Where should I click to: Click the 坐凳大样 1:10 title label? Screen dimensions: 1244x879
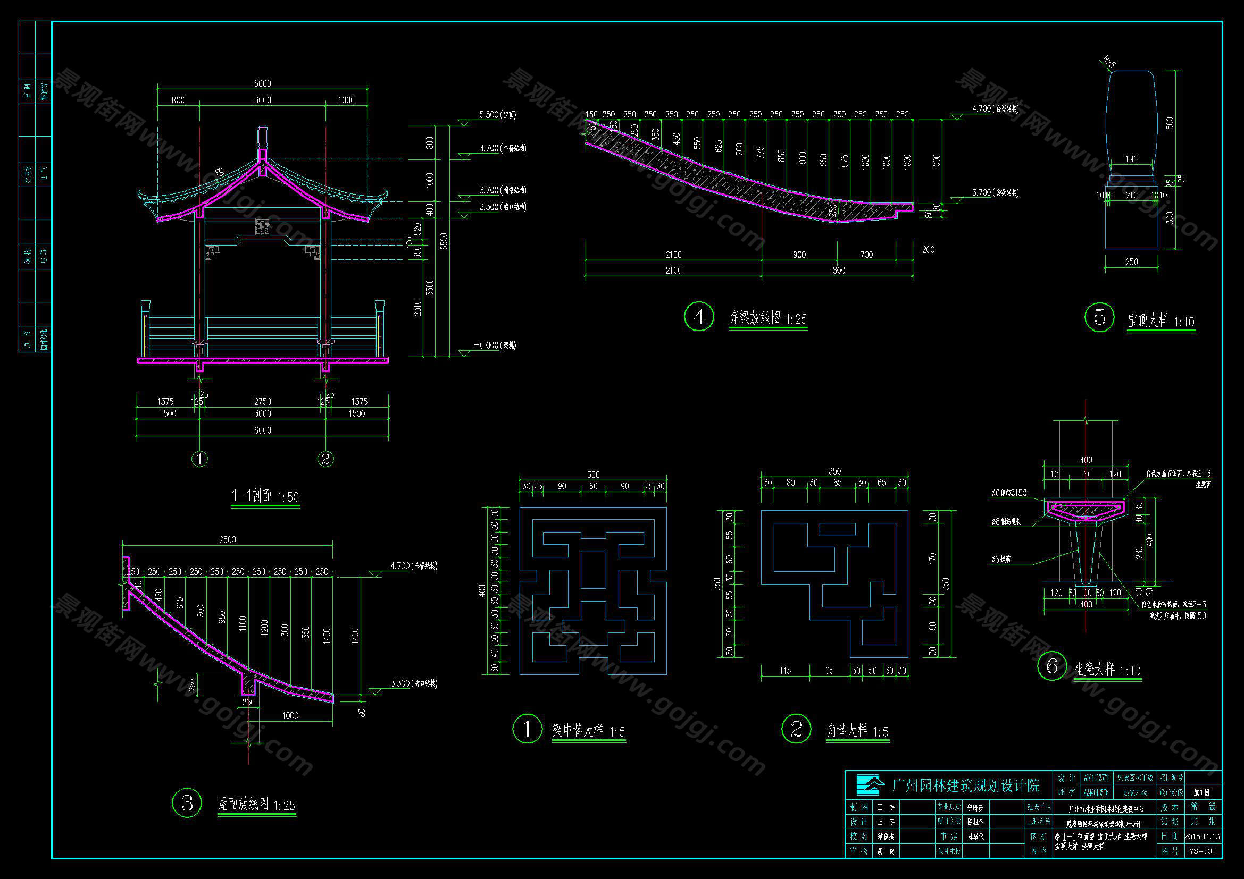[x=1107, y=670]
